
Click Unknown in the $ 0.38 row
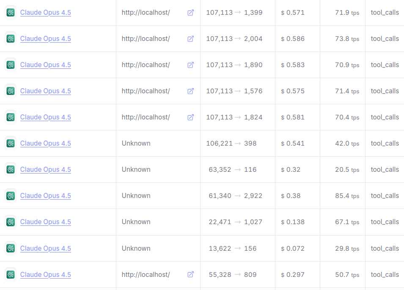point(136,196)
